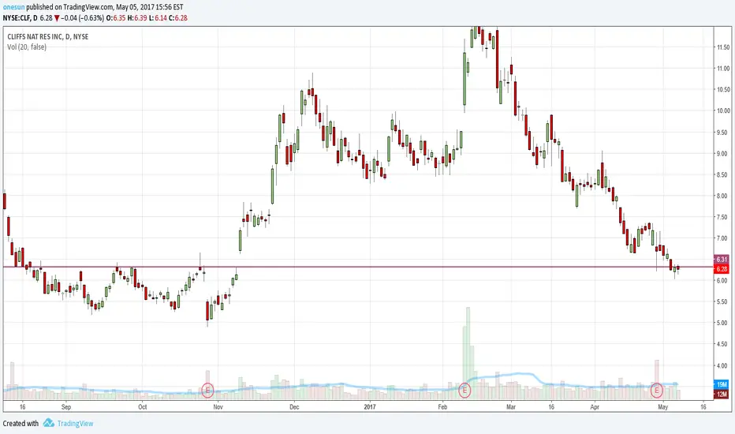This screenshot has height=434, width=735.
Task: Click the May date axis label
Action: [662, 407]
